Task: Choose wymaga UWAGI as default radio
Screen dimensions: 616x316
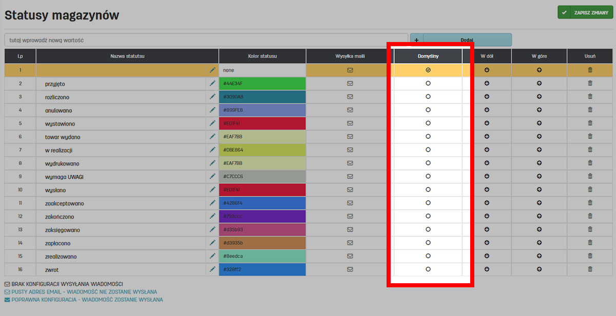Action: coord(428,177)
